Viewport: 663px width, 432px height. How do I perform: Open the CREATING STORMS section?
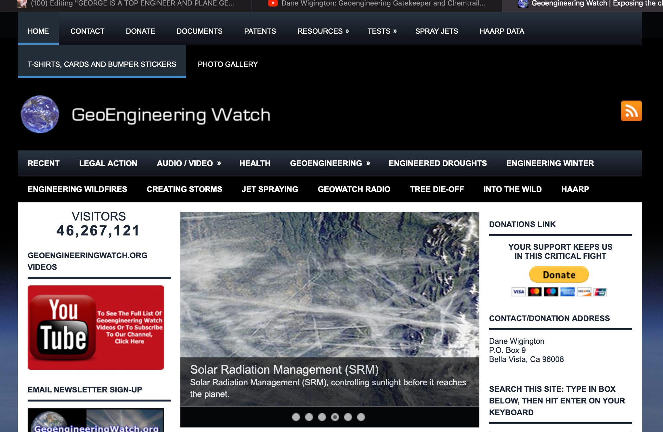185,189
